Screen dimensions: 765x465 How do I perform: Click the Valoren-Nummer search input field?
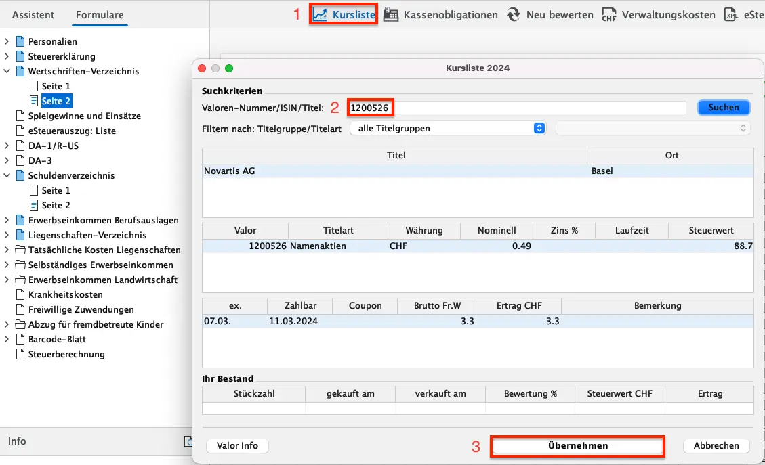[518, 107]
